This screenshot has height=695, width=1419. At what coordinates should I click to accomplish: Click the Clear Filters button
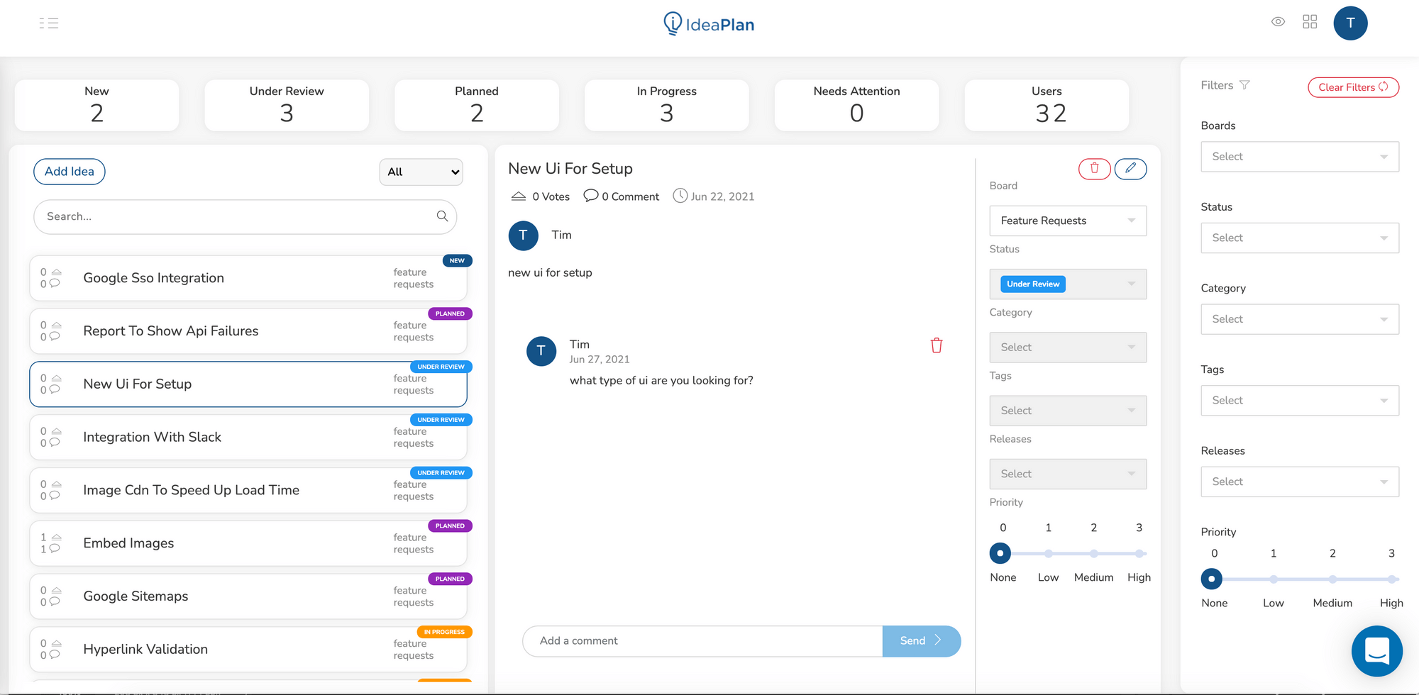[1353, 87]
